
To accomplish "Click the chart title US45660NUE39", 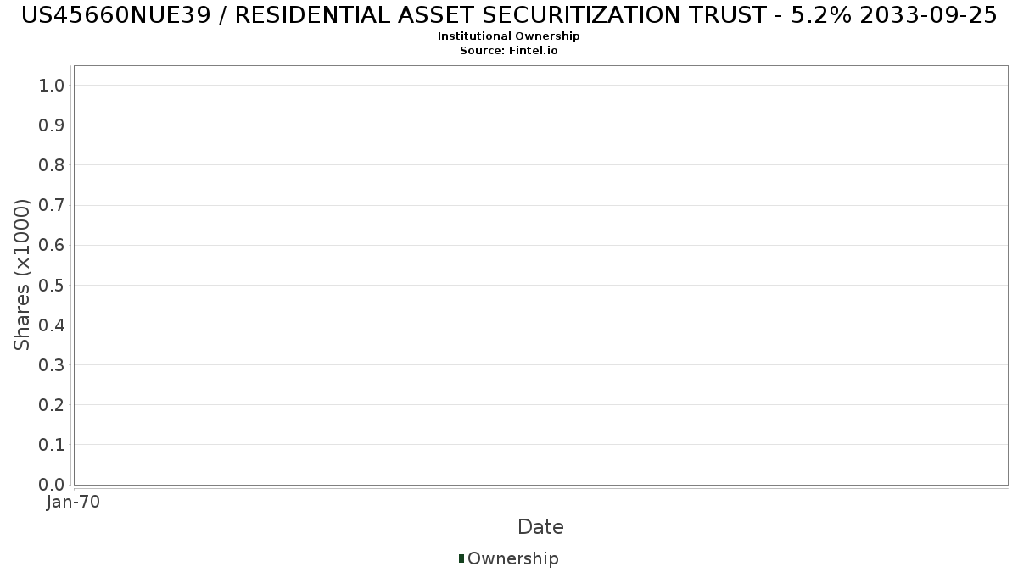I will 508,15.
